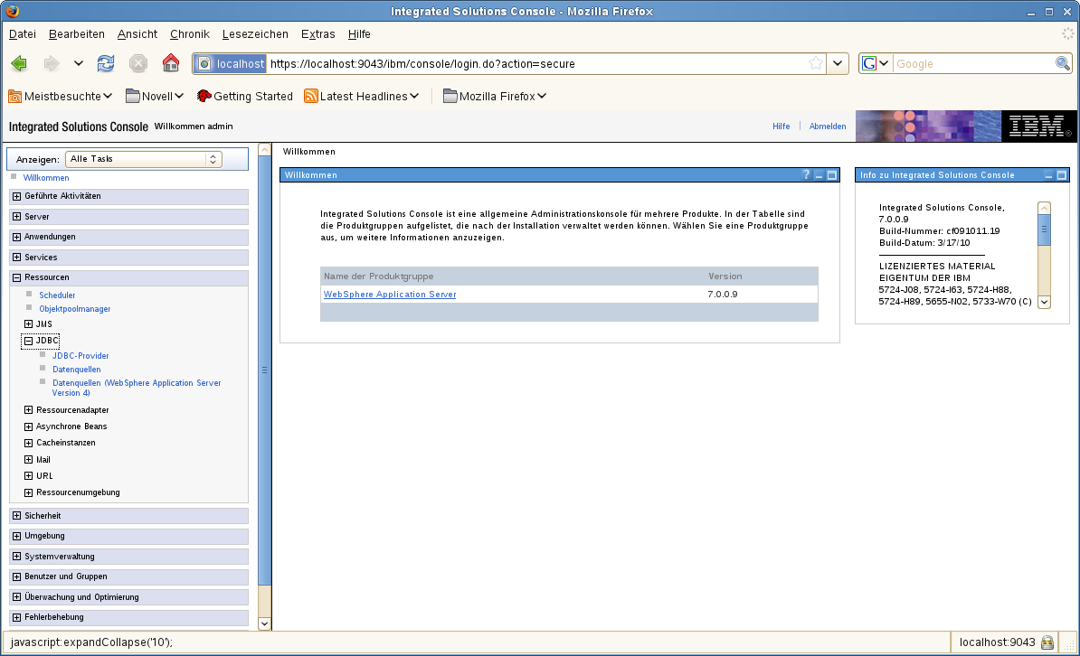Click the Abmelden link
The height and width of the screenshot is (656, 1080).
(828, 126)
